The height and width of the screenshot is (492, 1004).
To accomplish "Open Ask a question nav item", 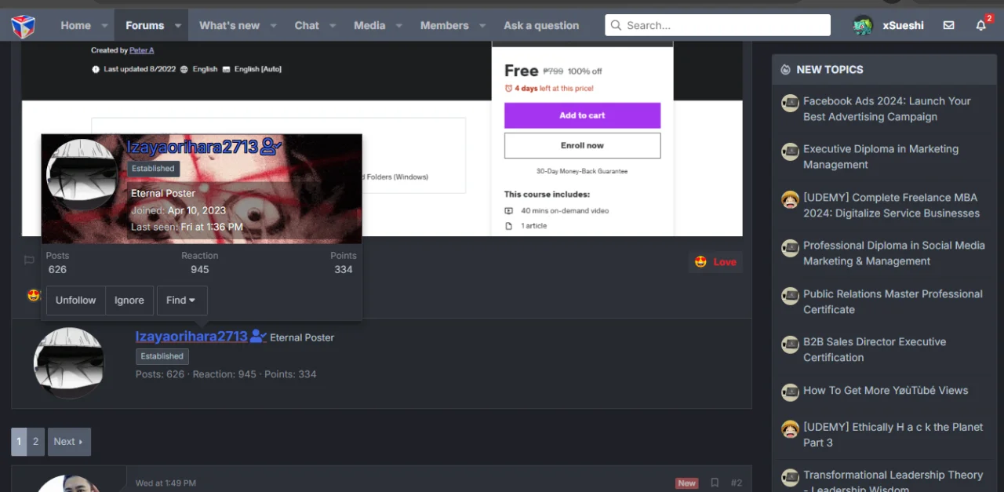I will (x=541, y=25).
